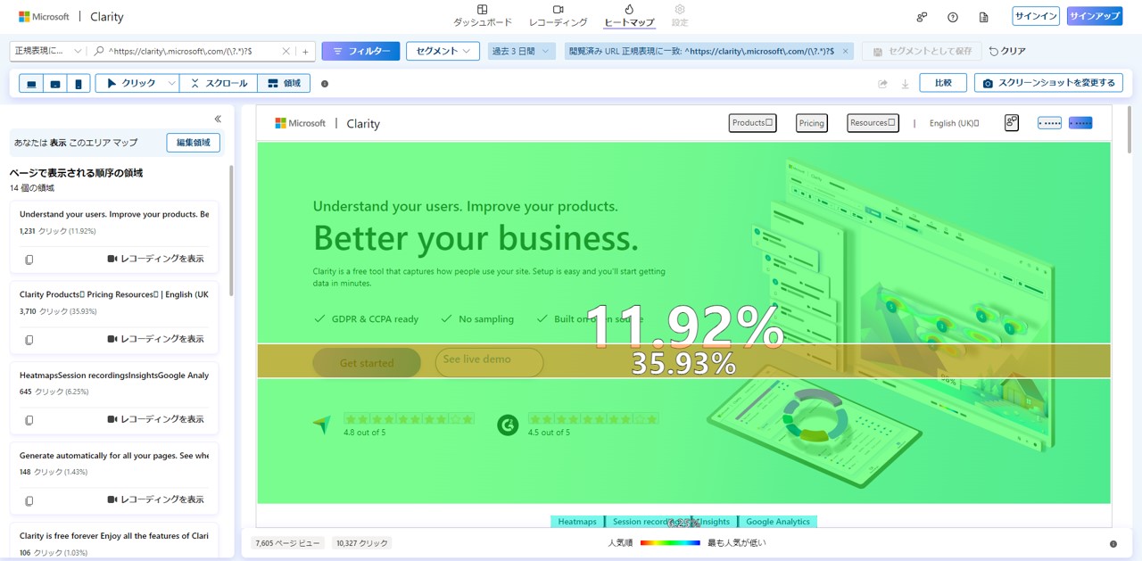Click the サインイン button

point(1036,16)
